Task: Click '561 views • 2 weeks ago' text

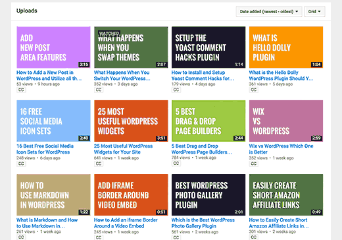Action: click(195, 231)
